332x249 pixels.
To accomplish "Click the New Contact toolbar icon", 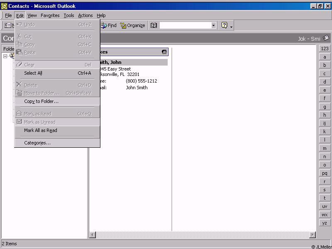I will 8,25.
